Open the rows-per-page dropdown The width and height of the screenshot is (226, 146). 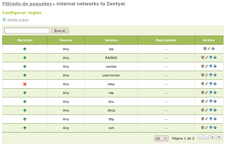coord(161,138)
